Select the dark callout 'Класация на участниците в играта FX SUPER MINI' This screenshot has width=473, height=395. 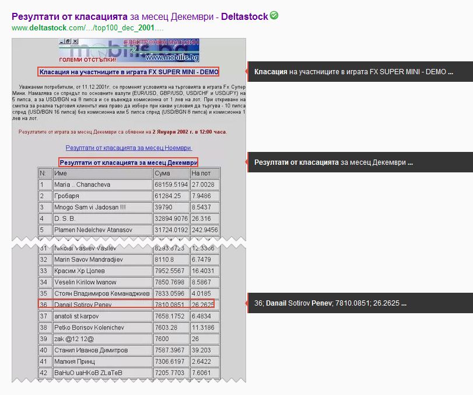pyautogui.click(x=360, y=72)
